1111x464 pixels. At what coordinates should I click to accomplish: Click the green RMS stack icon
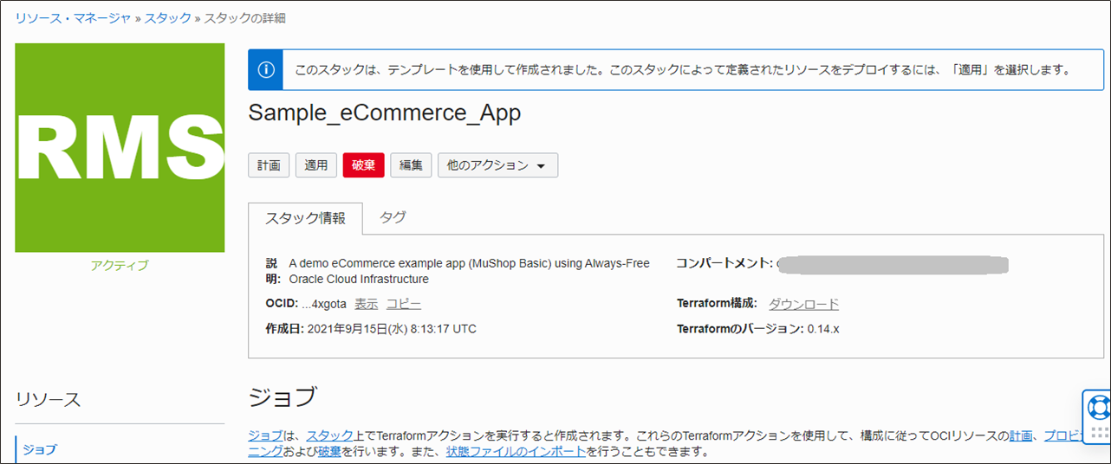120,148
